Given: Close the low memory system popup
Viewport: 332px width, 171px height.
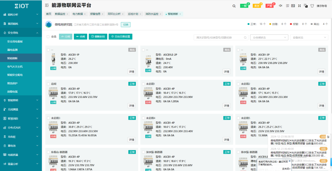Looking at the screenshot, I should [290, 161].
